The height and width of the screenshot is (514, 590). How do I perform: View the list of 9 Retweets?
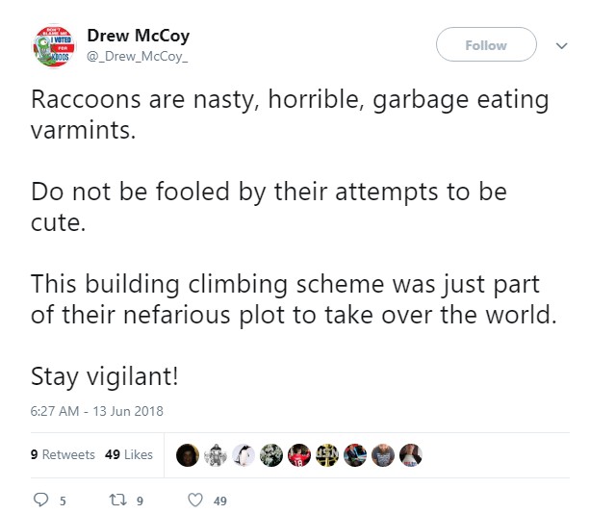(63, 454)
